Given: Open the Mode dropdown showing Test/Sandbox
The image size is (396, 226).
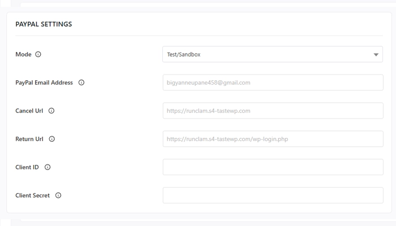Looking at the screenshot, I should [273, 54].
